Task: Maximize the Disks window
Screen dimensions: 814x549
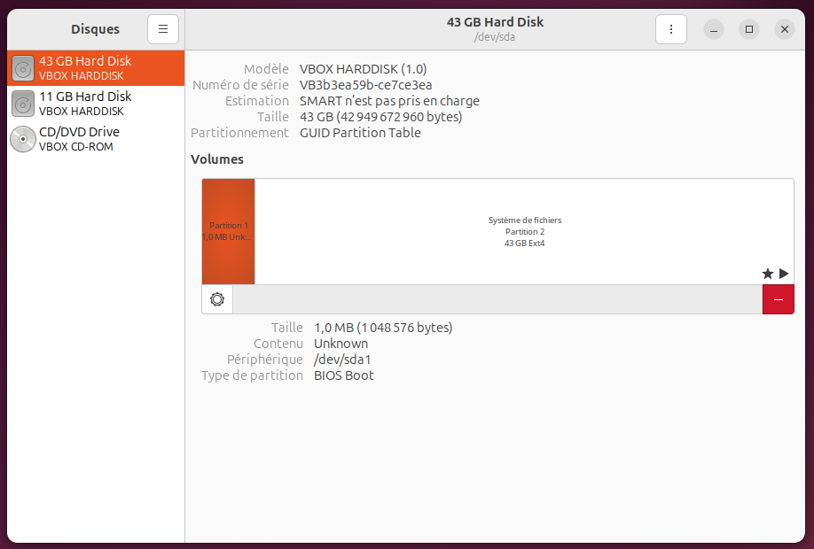Action: 749,29
